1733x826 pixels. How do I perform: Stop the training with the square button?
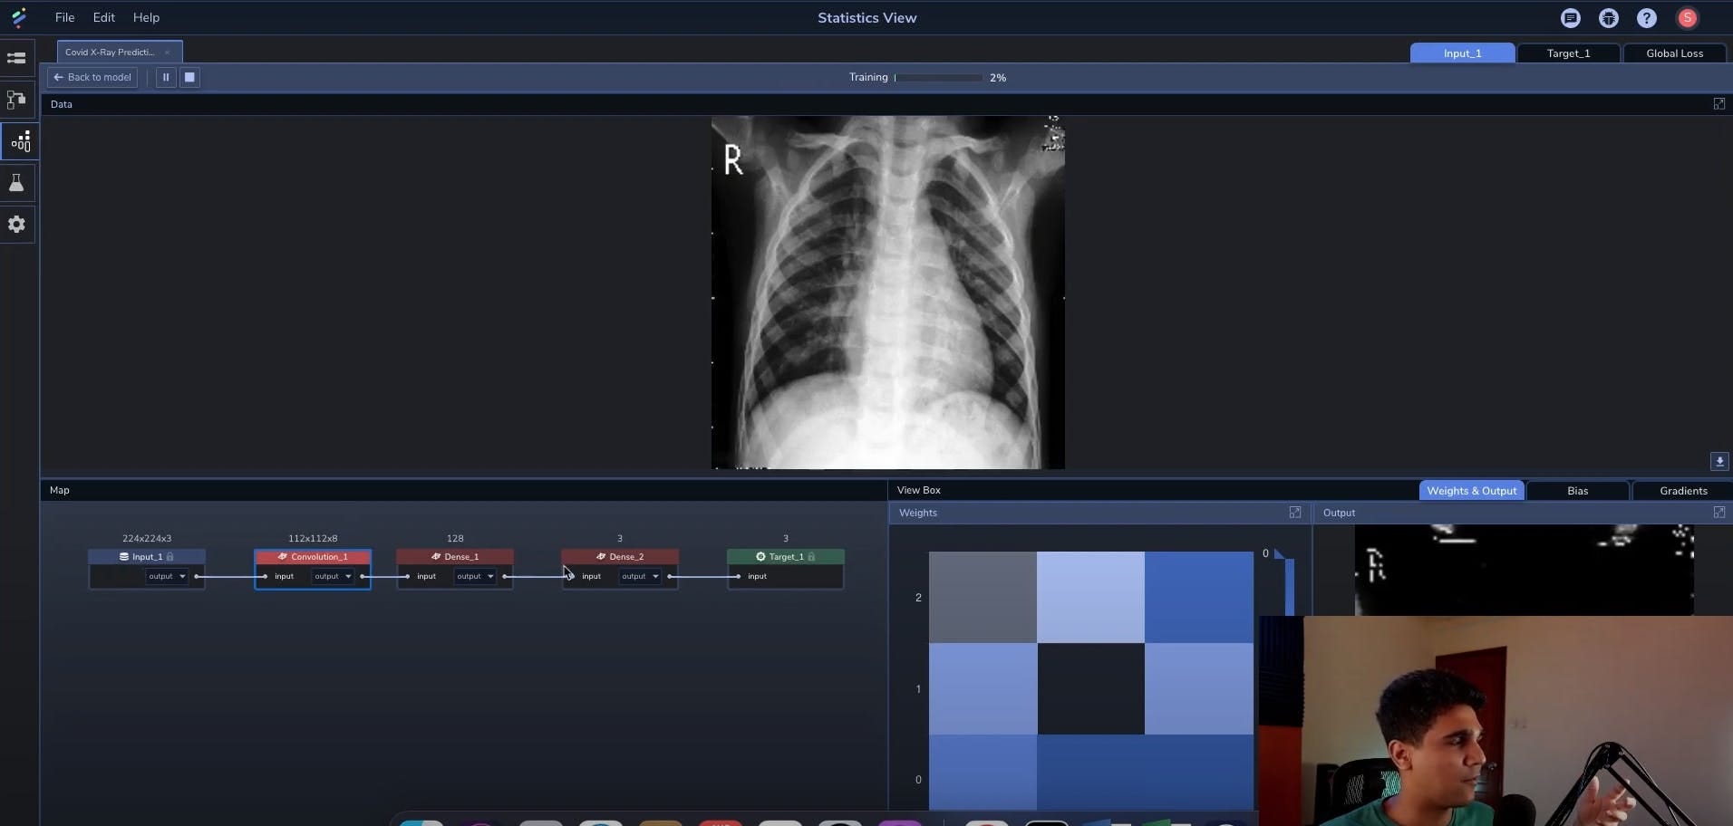pyautogui.click(x=189, y=77)
